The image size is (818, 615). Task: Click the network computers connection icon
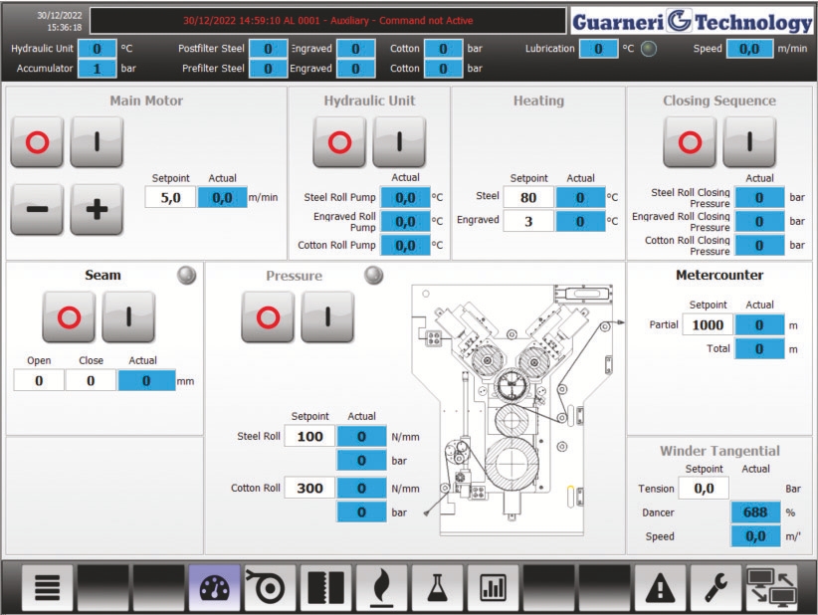point(771,588)
